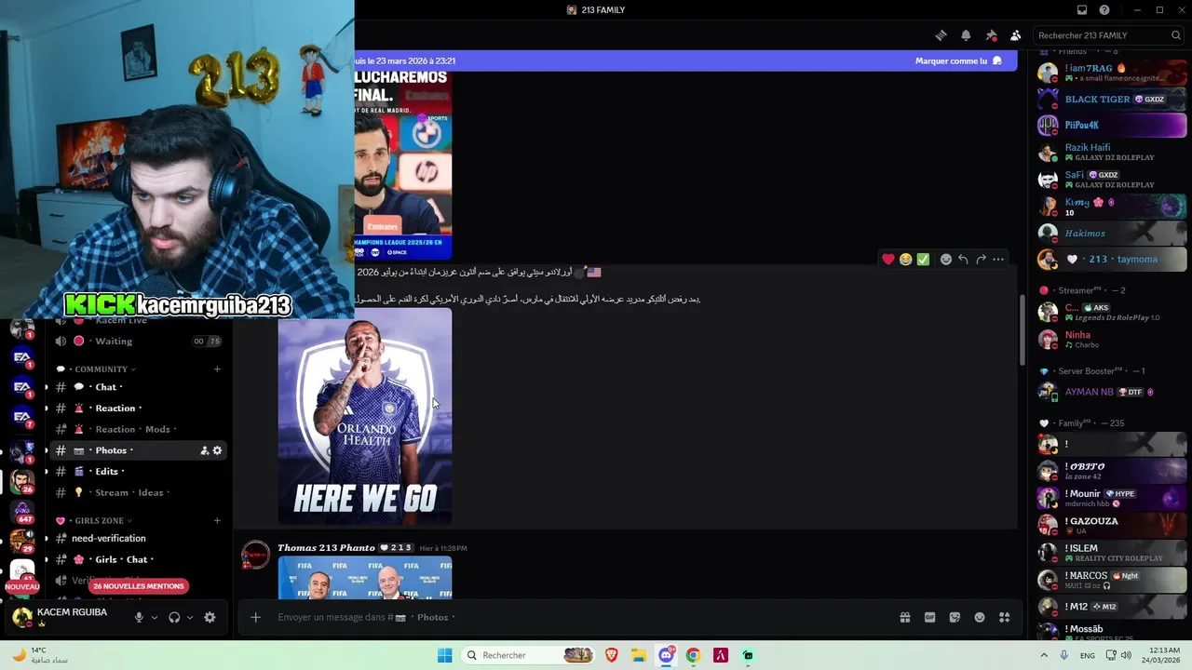The width and height of the screenshot is (1192, 670).
Task: Open member Ninha profile
Action: tap(1112, 339)
